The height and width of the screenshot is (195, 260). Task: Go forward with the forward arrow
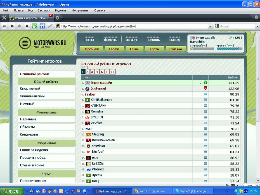tap(20, 26)
